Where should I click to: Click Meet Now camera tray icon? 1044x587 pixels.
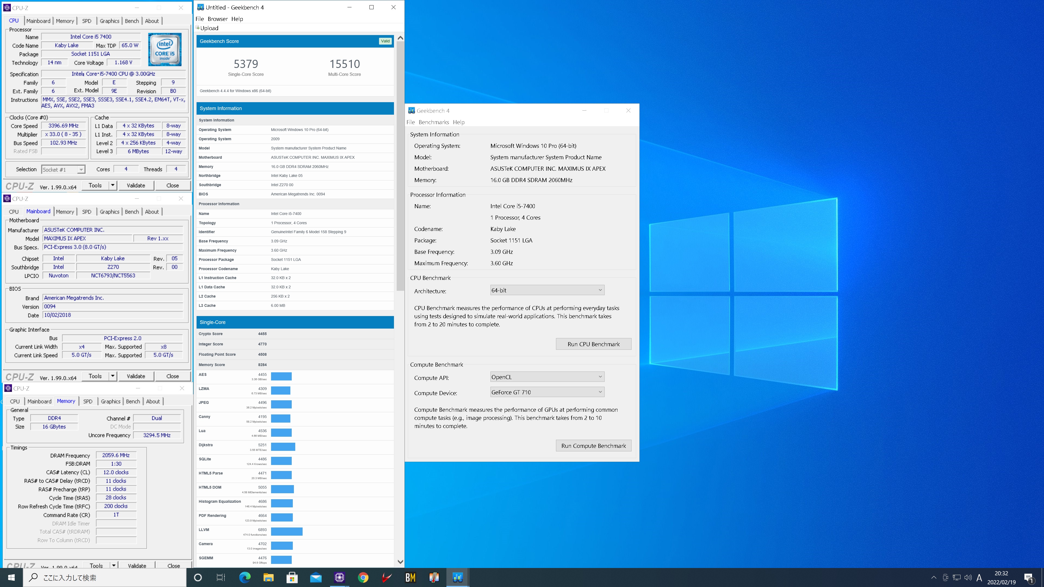click(945, 577)
